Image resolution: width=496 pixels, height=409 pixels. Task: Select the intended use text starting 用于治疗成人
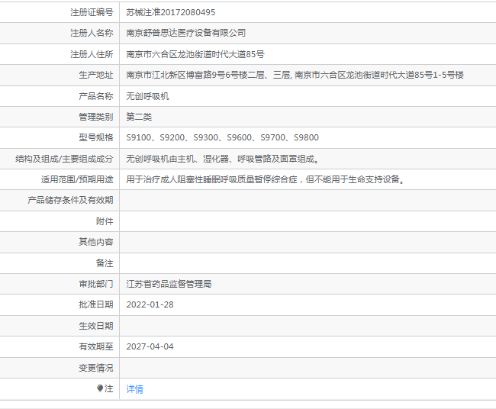point(266,179)
